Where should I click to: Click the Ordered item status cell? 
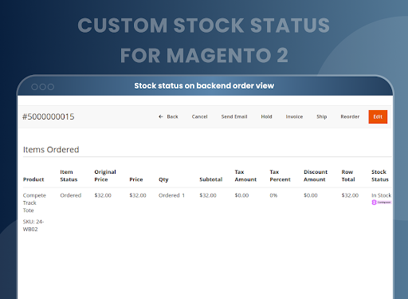coord(71,195)
